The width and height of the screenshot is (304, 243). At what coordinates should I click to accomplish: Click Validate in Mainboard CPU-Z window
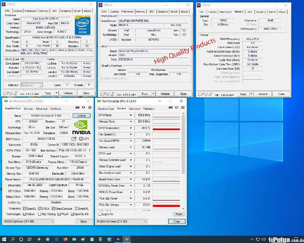pyautogui.click(x=165, y=94)
